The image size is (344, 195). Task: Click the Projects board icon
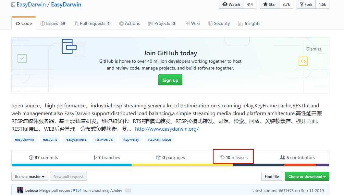pos(151,24)
